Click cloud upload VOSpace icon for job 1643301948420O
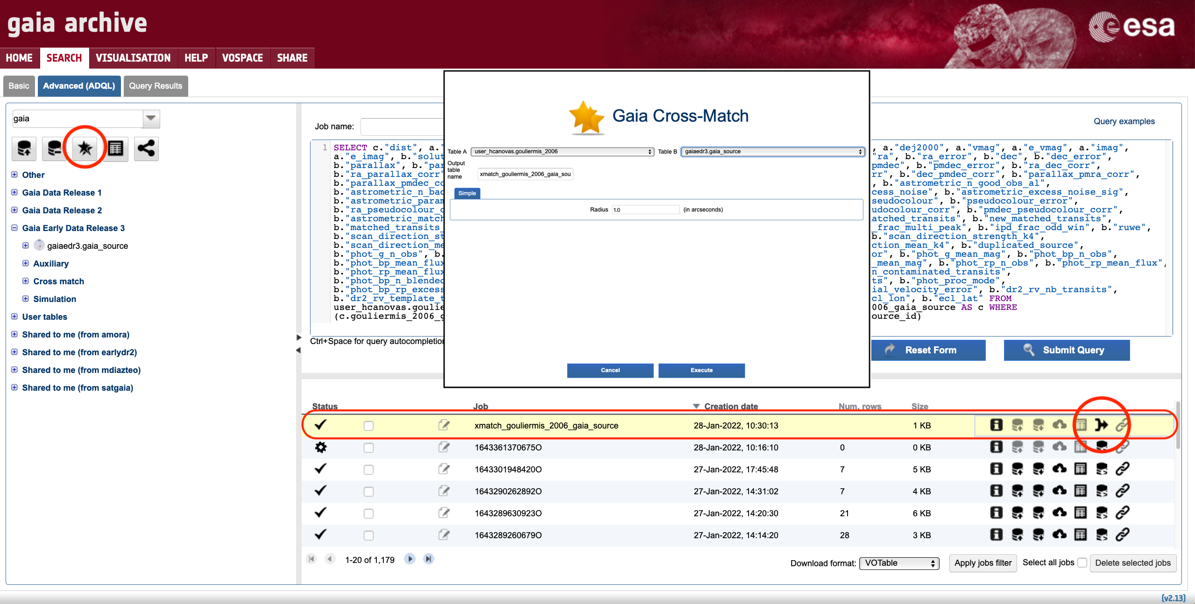1195x604 pixels. coord(1059,469)
